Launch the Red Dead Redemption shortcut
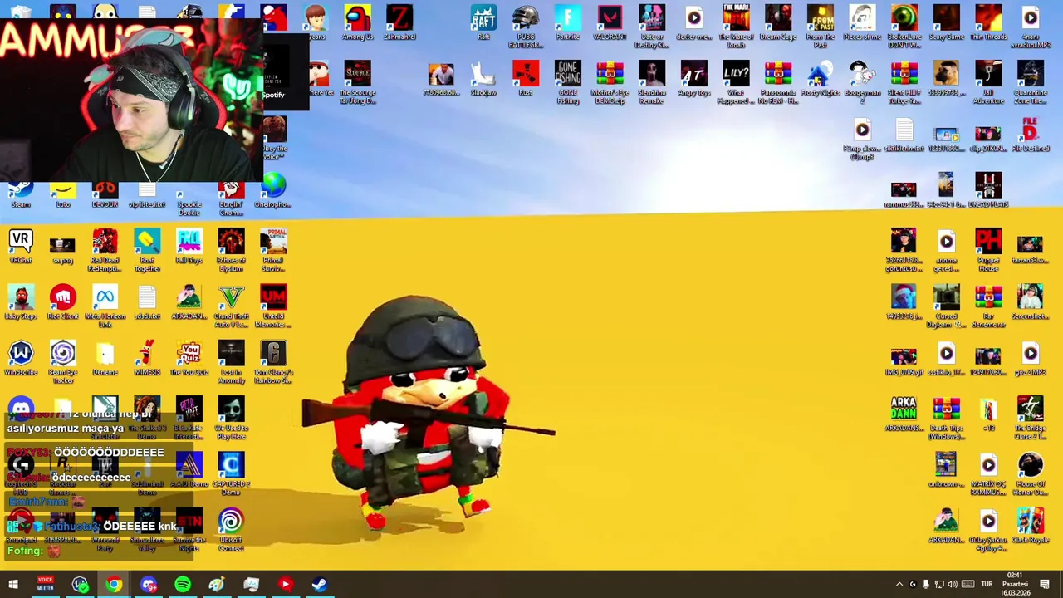This screenshot has width=1063, height=598. pos(105,250)
